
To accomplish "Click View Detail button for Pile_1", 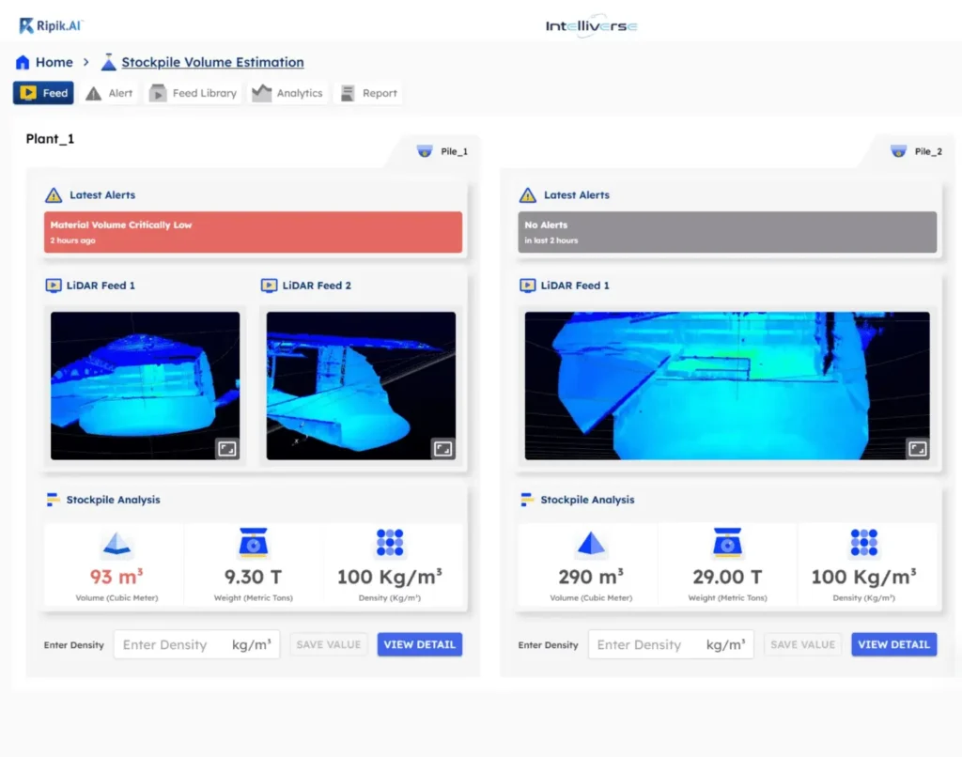I will [x=419, y=644].
